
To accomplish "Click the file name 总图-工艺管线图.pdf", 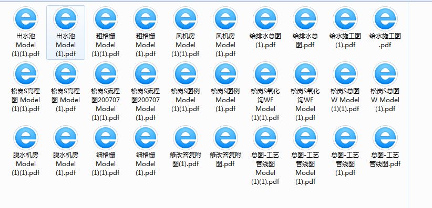I will (385, 160).
